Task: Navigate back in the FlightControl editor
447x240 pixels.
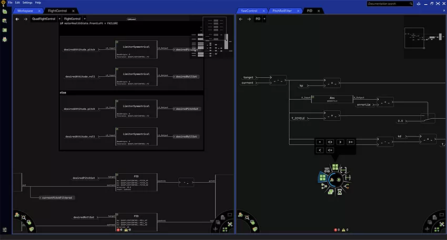Action: 17,19
